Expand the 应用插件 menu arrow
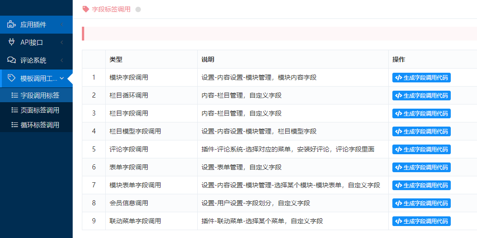The width and height of the screenshot is (477, 238). (x=62, y=25)
